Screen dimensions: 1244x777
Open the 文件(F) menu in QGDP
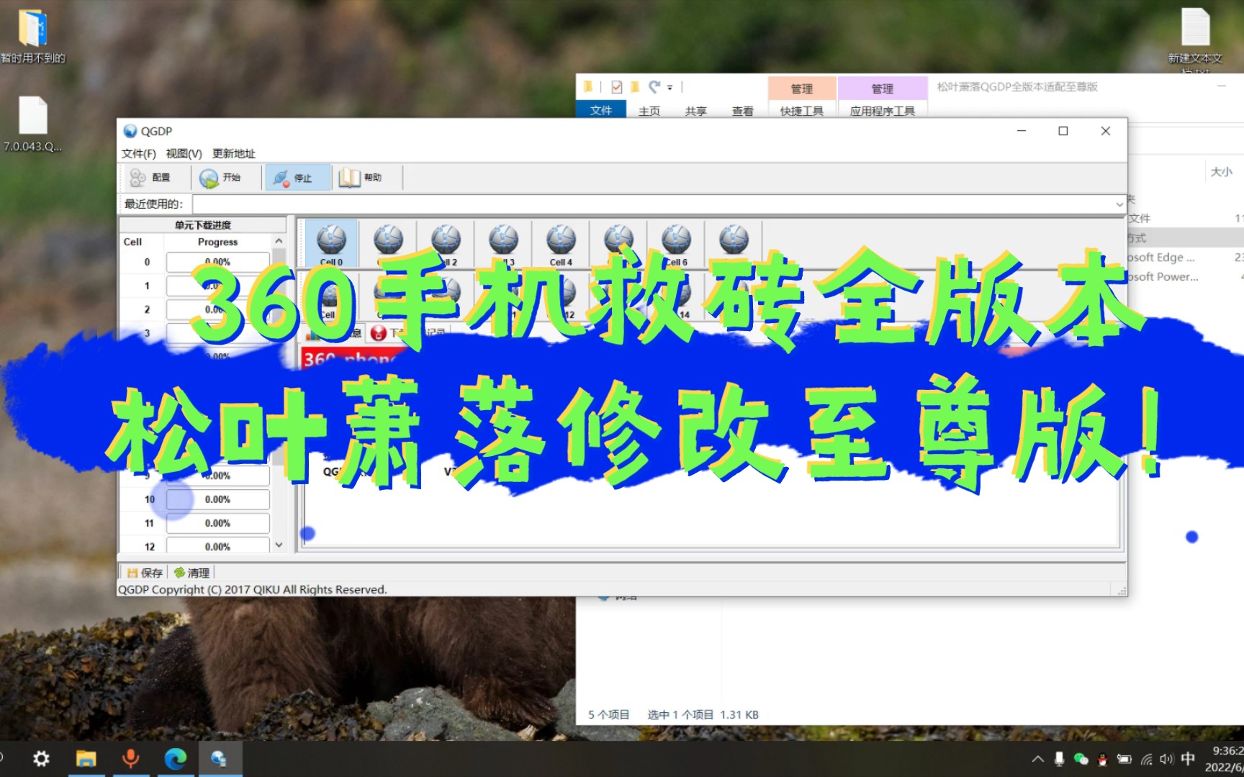click(x=138, y=153)
